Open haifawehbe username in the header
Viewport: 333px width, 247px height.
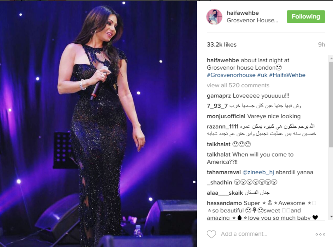click(x=243, y=13)
